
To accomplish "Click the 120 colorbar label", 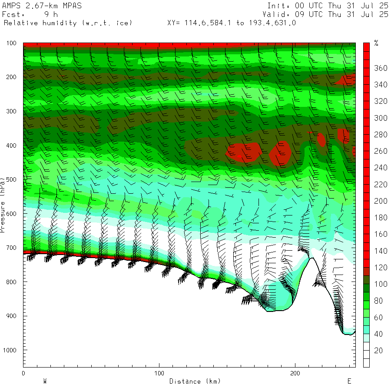I will (381, 268).
